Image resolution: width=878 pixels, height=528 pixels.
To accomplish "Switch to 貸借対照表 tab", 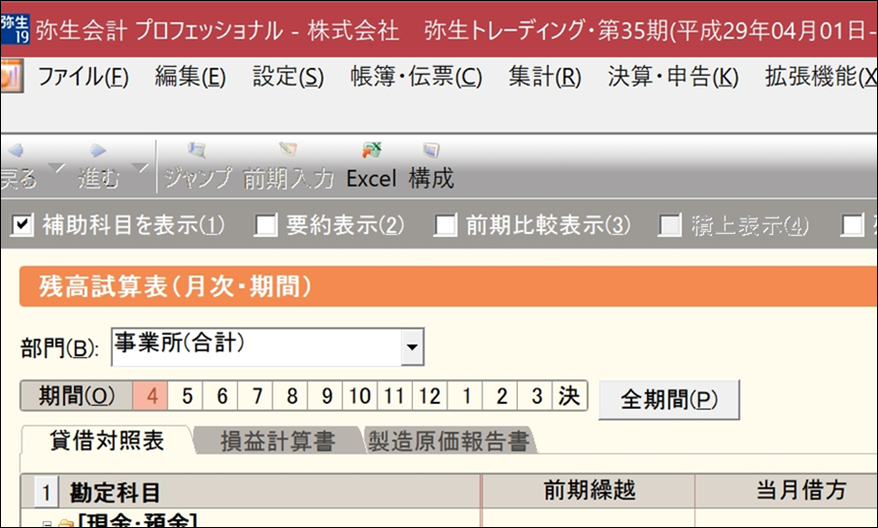I will point(107,441).
